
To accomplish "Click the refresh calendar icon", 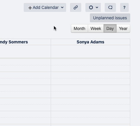I will [110, 7].
